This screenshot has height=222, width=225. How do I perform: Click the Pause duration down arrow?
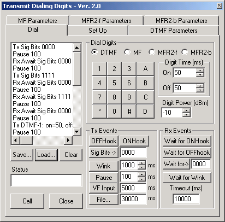point(141,179)
